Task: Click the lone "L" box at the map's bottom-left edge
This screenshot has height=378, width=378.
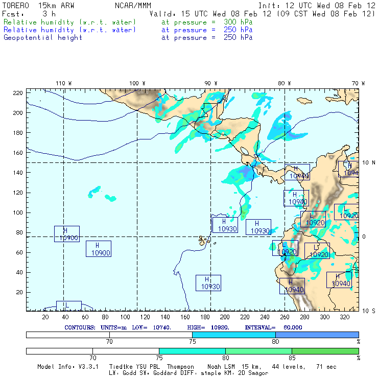Action: click(x=69, y=306)
